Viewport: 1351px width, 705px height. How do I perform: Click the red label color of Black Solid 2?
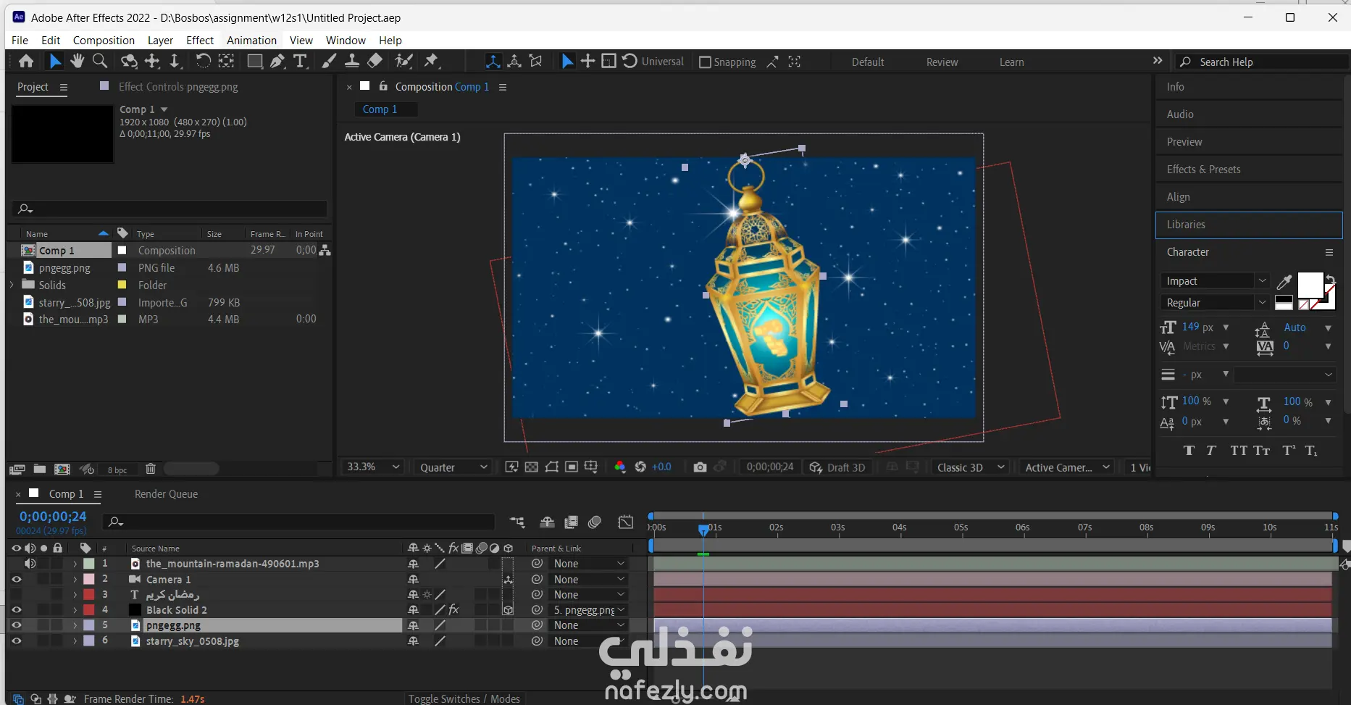coord(89,610)
